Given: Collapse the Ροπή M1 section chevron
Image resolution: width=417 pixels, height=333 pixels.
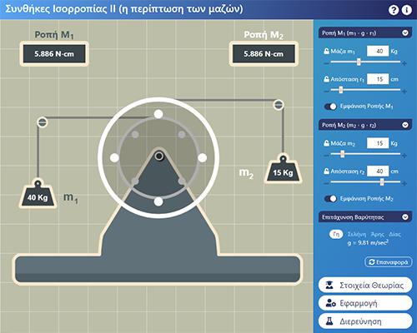Looking at the screenshot, I should [x=405, y=33].
